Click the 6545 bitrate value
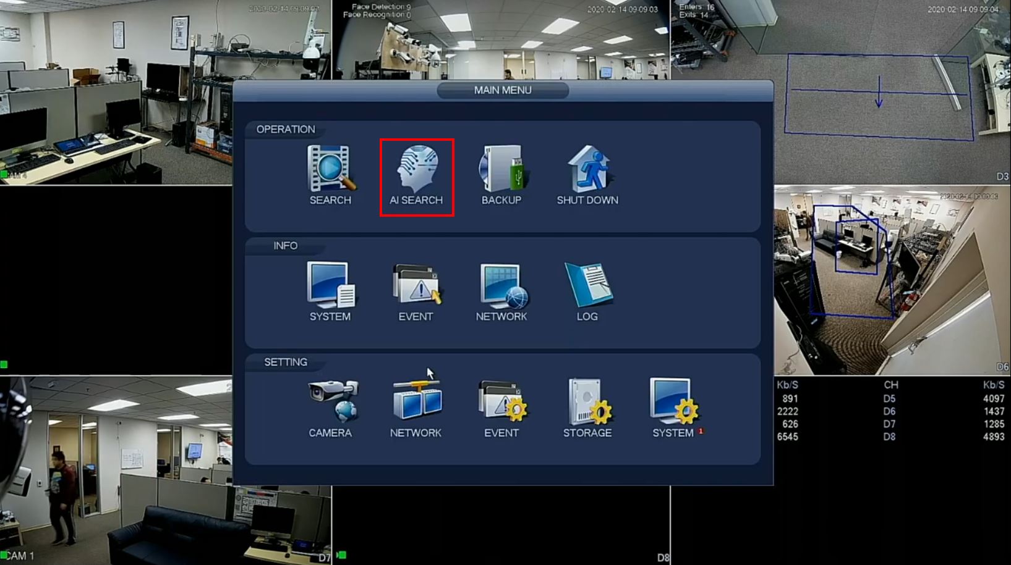Image resolution: width=1011 pixels, height=565 pixels. (787, 437)
